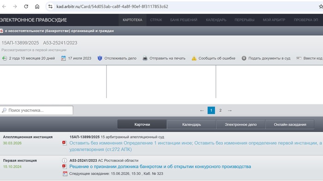Click А53-25241/2023 АС Ростовской области text
Screen dimensions: 323x181
coord(104,161)
